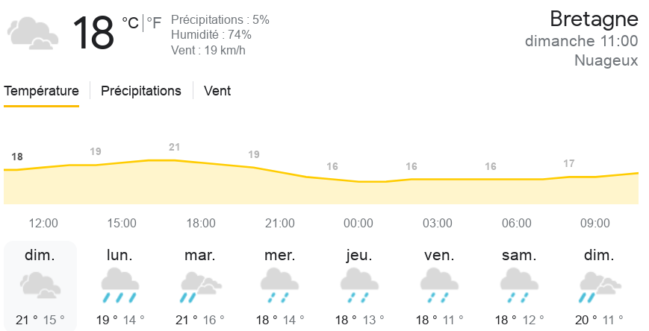The width and height of the screenshot is (649, 331).
Task: Click Saturday's rain cloud icon
Action: point(518,286)
